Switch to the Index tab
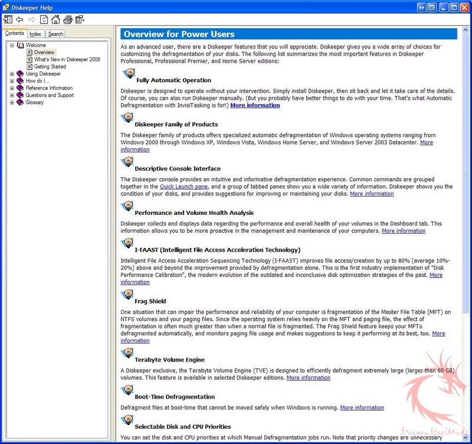 coord(35,34)
